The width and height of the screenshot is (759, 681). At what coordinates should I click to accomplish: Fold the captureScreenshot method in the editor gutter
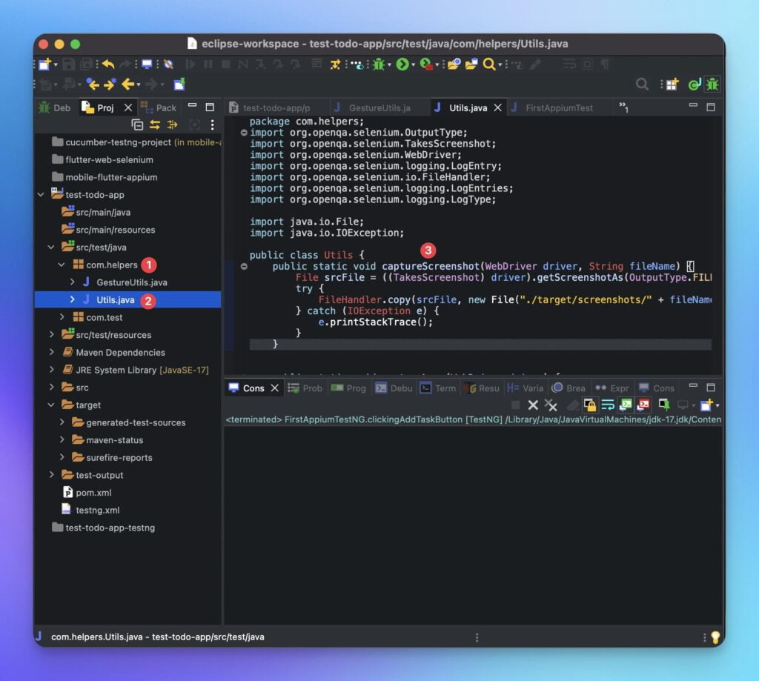click(244, 266)
